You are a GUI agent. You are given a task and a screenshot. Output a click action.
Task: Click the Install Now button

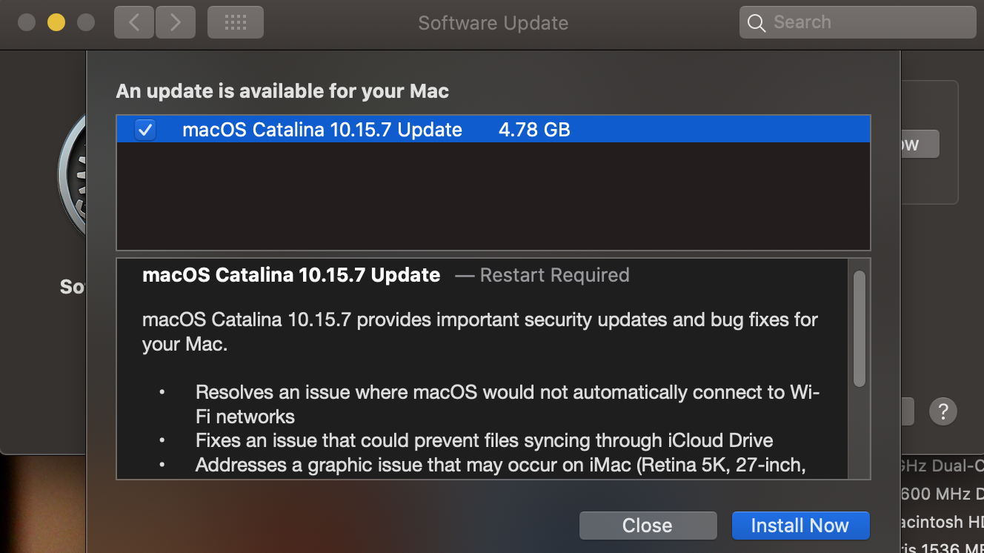(800, 526)
